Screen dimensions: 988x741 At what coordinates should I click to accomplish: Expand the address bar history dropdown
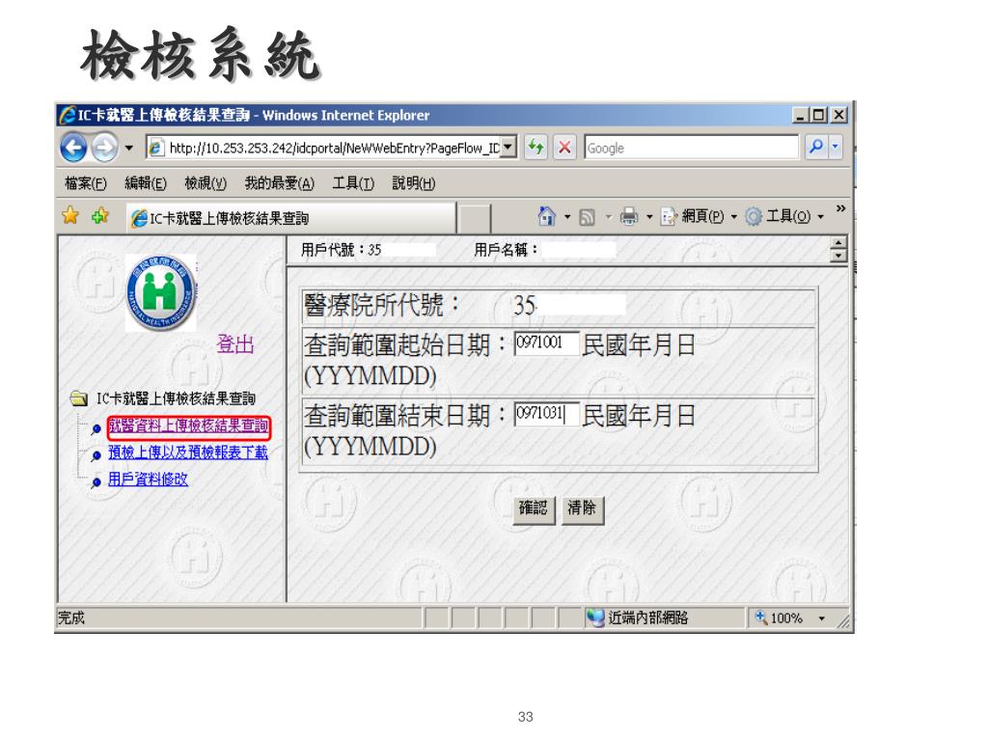point(508,148)
